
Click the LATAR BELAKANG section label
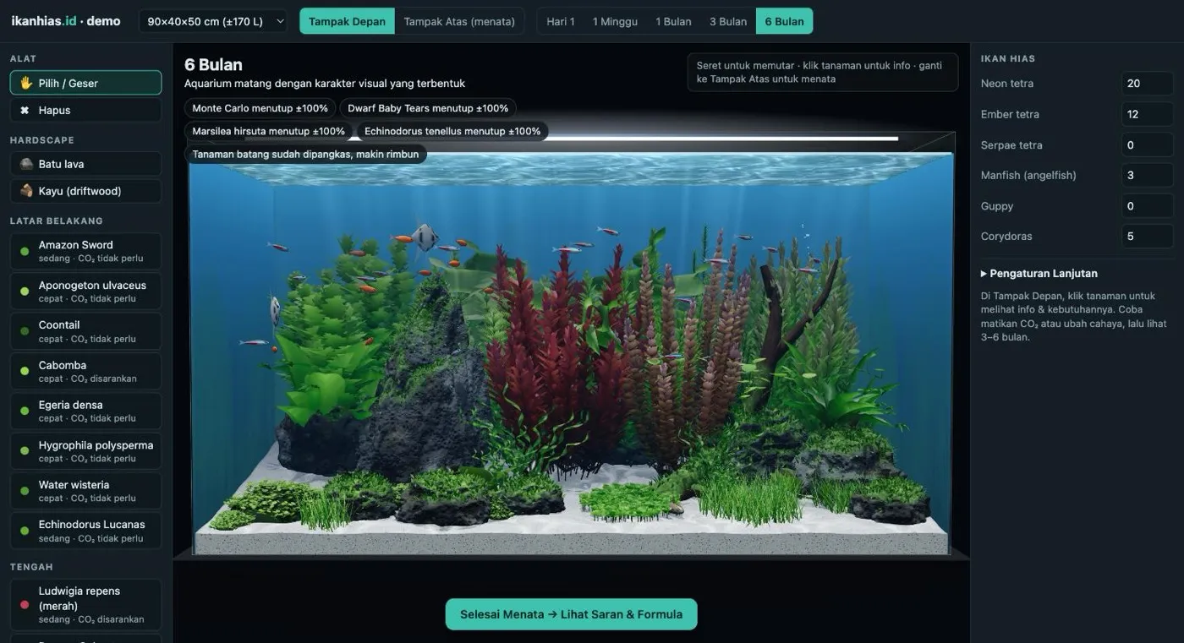click(56, 221)
